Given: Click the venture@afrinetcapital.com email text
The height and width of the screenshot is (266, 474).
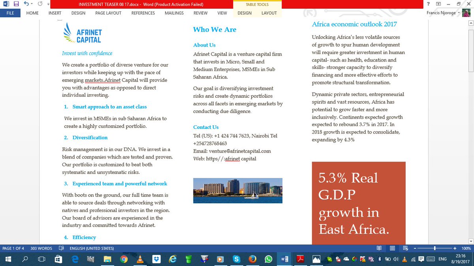Looking at the screenshot, I should pyautogui.click(x=240, y=151).
